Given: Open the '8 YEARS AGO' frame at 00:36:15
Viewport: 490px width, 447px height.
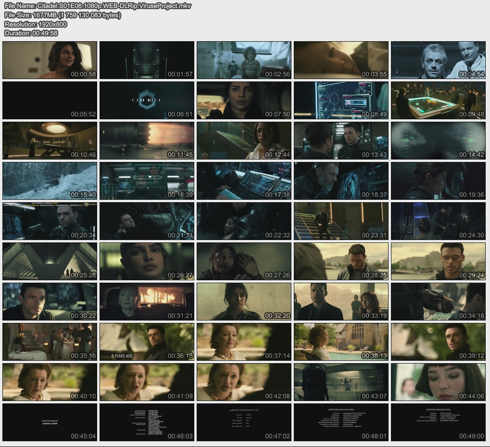Looking at the screenshot, I should point(147,342).
